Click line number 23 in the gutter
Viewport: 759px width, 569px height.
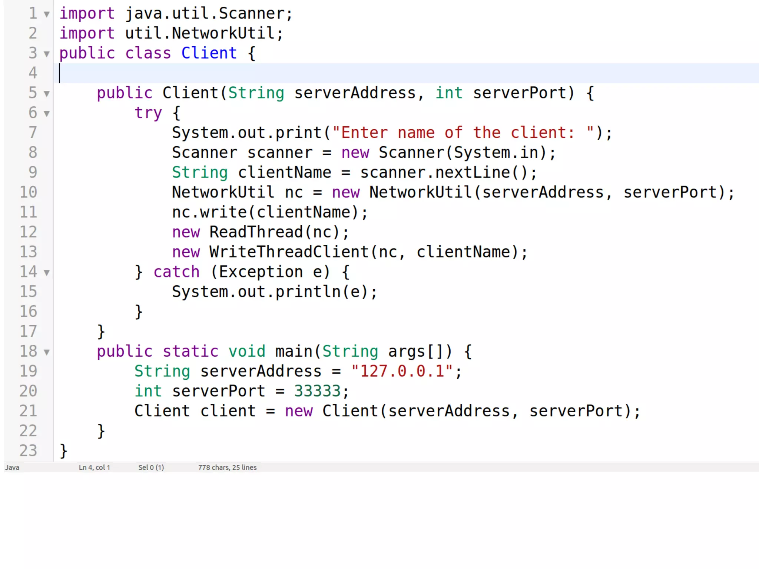(28, 451)
